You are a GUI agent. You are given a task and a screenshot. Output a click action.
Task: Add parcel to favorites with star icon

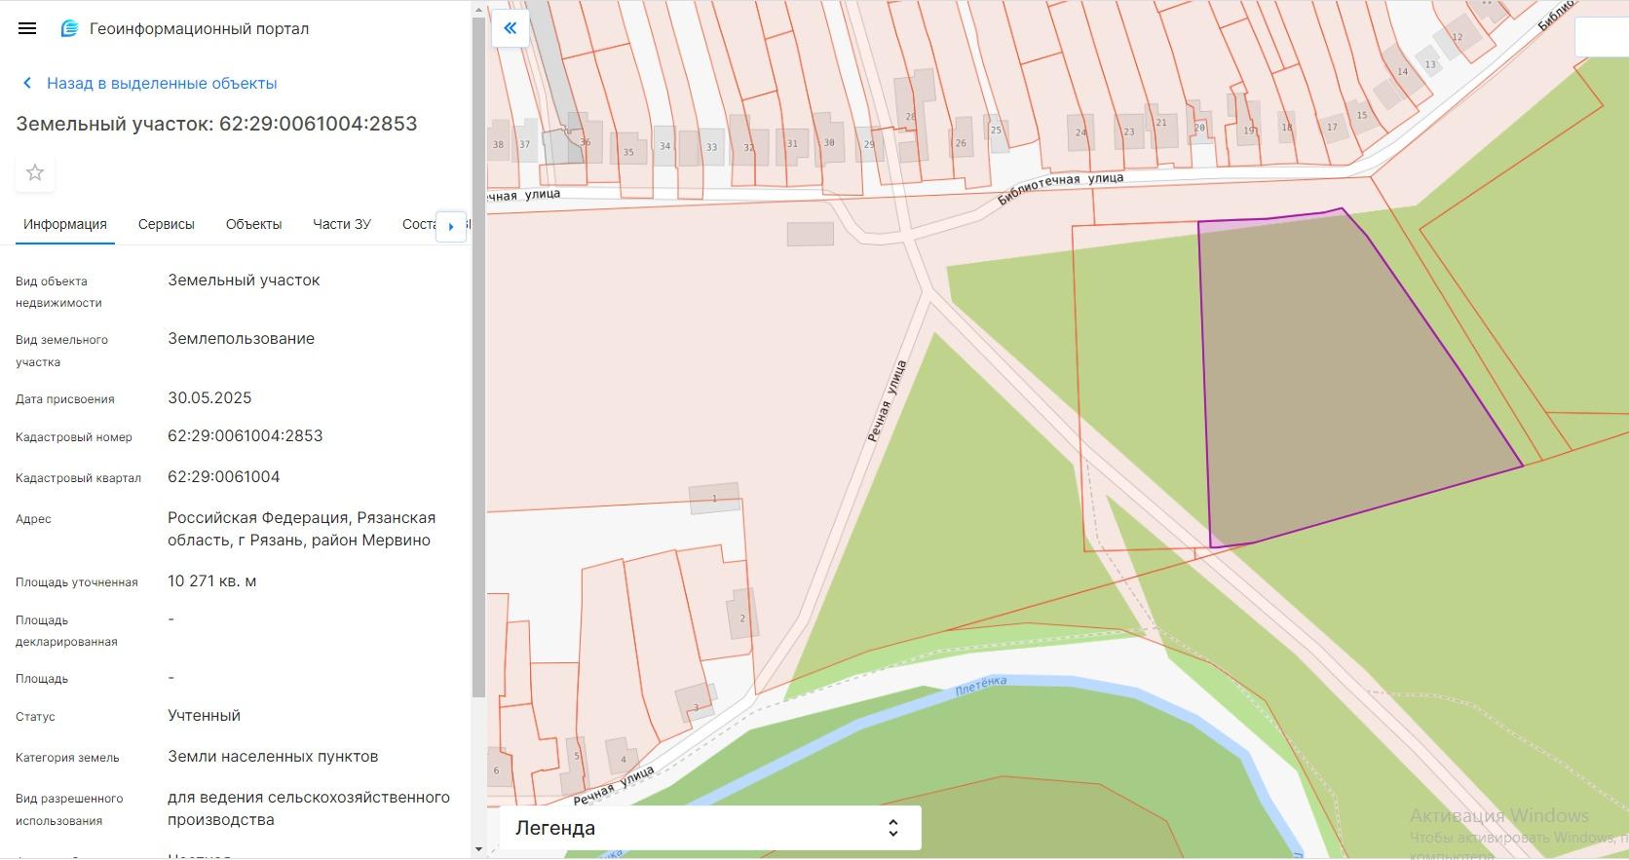click(35, 172)
